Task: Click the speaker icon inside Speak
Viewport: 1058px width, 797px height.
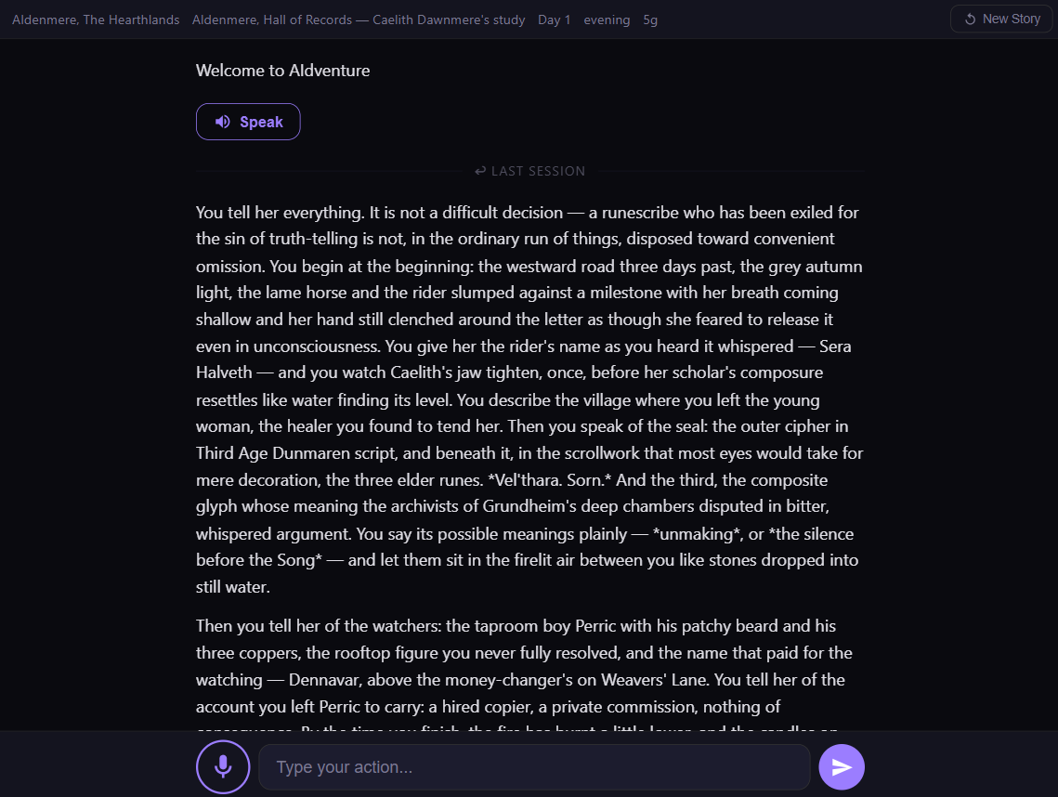Action: [x=223, y=122]
